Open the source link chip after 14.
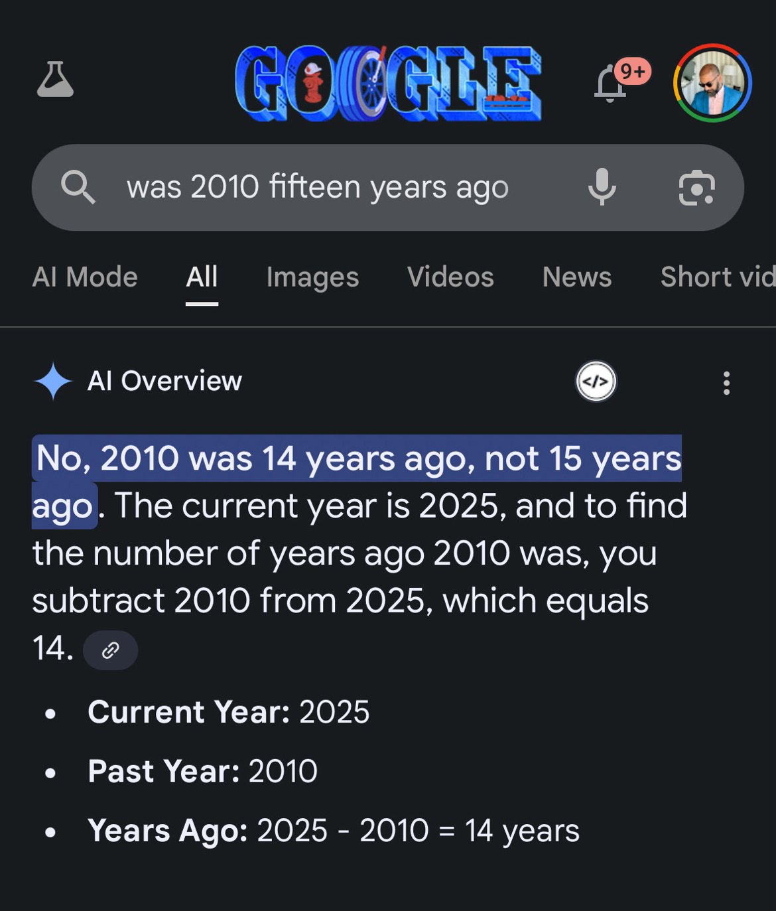This screenshot has height=911, width=776. tap(111, 650)
